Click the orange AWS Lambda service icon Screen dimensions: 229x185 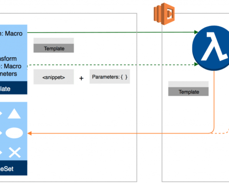(164, 14)
